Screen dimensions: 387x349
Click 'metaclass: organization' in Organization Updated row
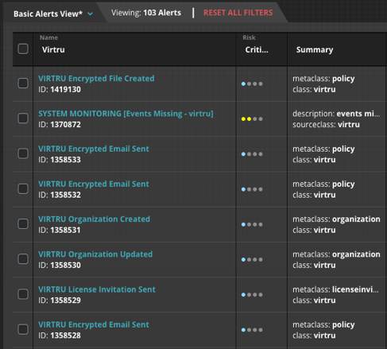coord(336,254)
